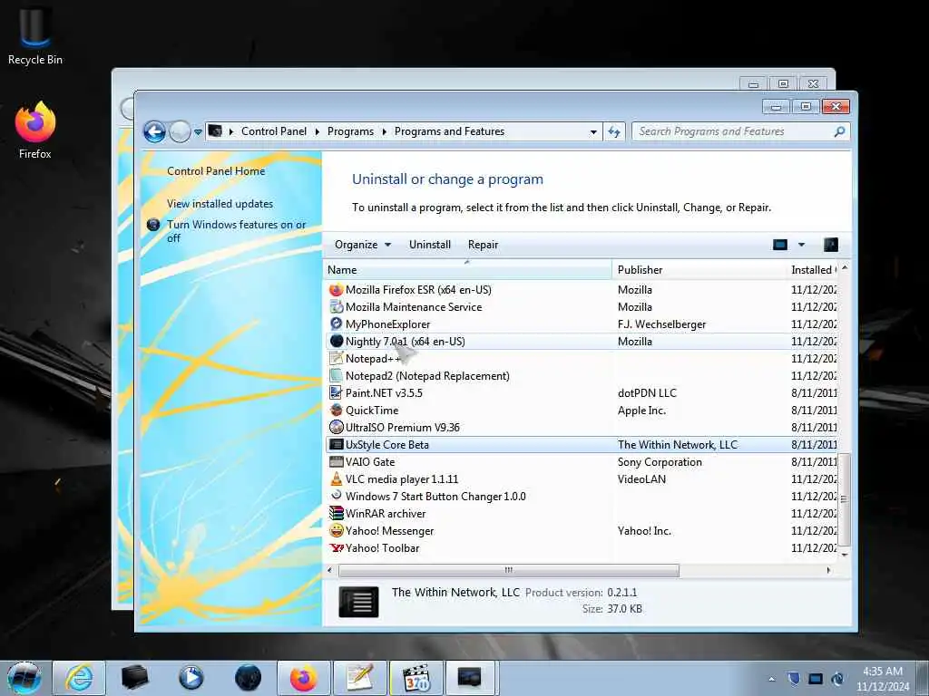929x696 pixels.
Task: Select the VideoLAN publisher cell
Action: click(641, 478)
